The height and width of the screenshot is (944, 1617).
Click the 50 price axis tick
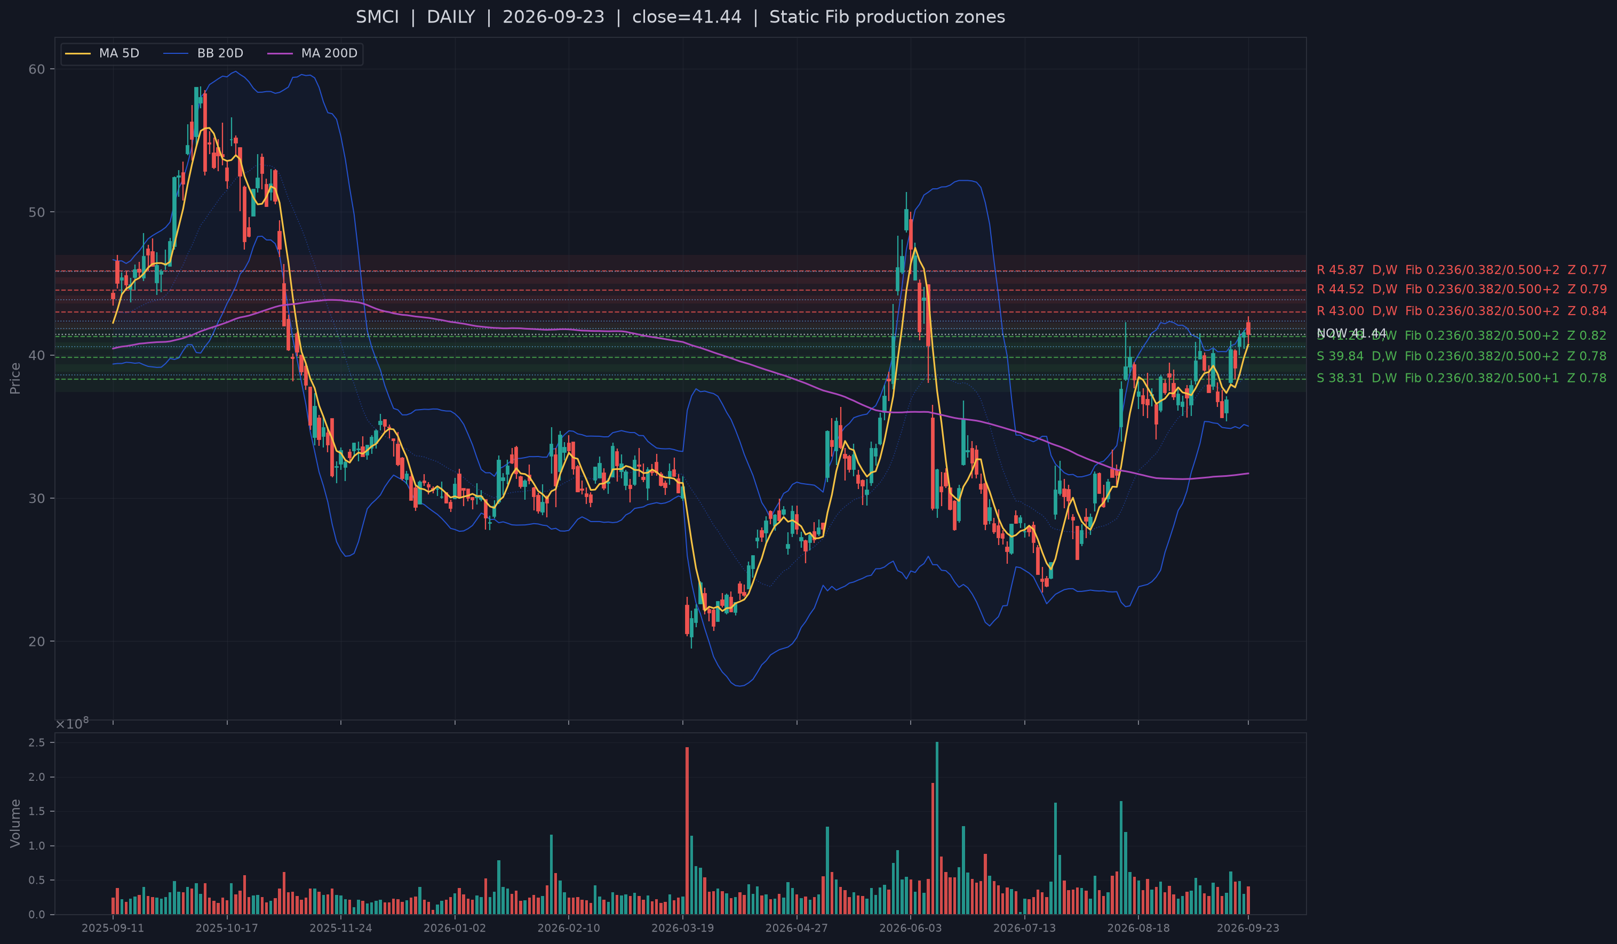pos(37,212)
